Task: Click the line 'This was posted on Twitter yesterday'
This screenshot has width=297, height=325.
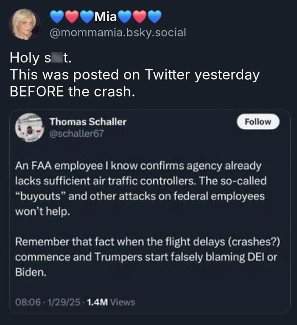Action: (x=134, y=75)
